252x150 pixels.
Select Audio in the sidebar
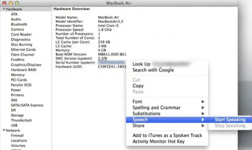tap(16, 19)
